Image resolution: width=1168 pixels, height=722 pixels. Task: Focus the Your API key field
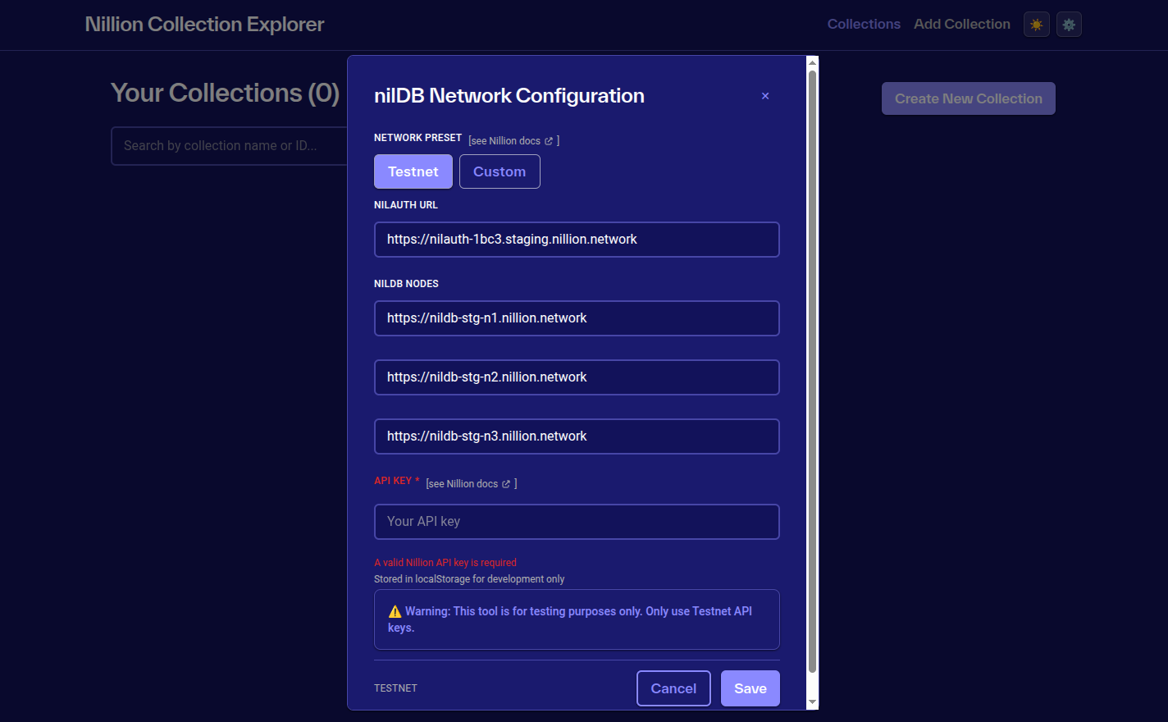coord(577,522)
